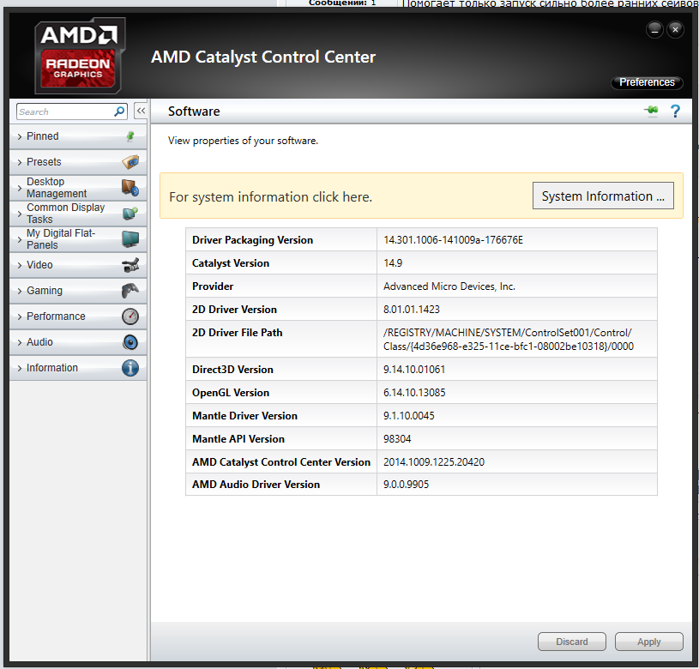699x669 pixels.
Task: Click 'View properties of your software.' text
Action: 243,141
